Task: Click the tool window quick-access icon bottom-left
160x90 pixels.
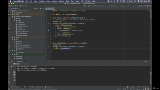Action: (x=9, y=89)
